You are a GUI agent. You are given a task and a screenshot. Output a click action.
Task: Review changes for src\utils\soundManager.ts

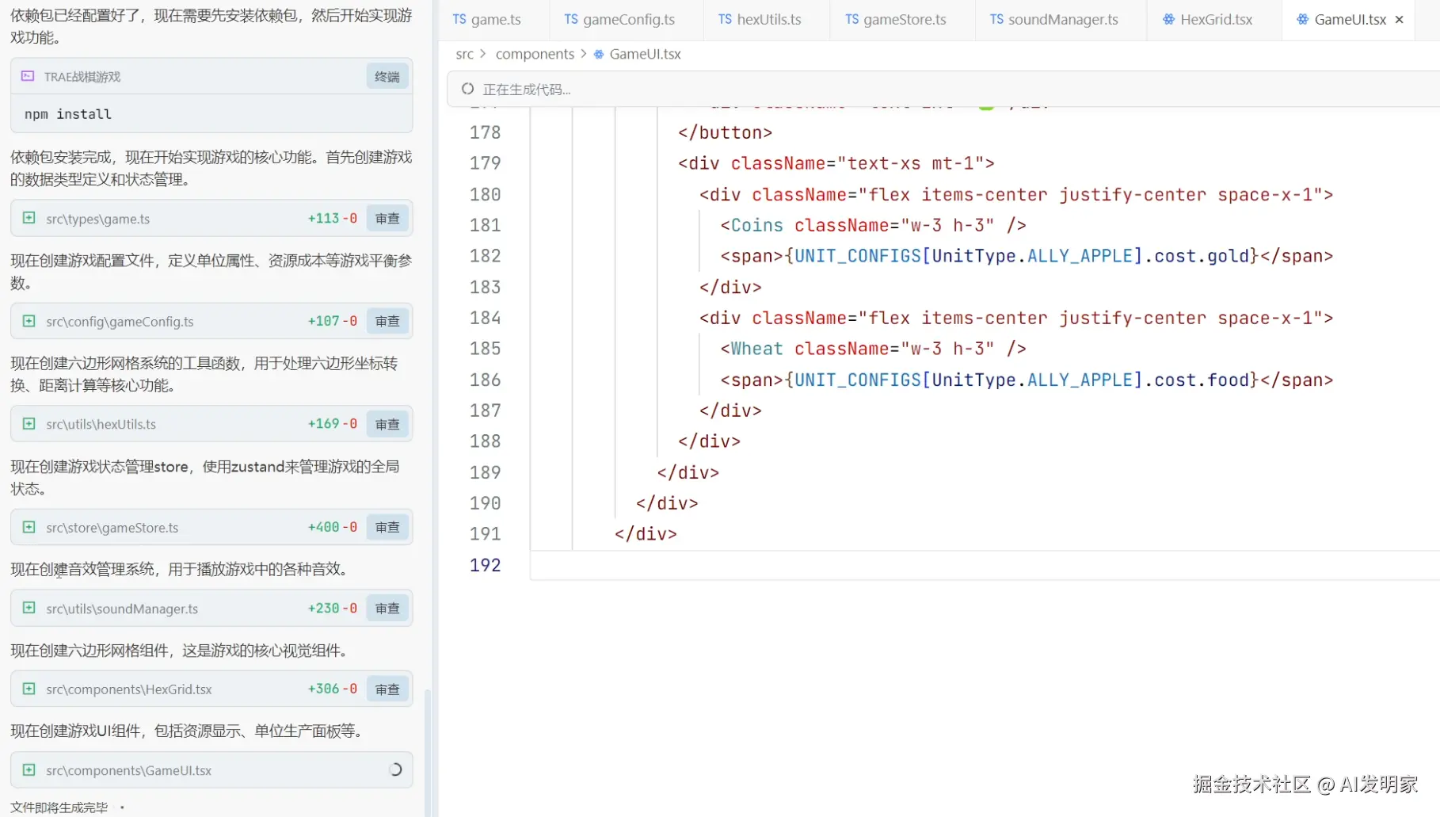click(x=387, y=609)
